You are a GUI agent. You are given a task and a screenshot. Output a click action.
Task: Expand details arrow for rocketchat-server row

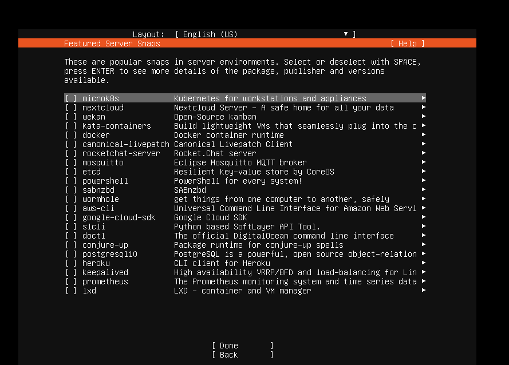coord(423,153)
